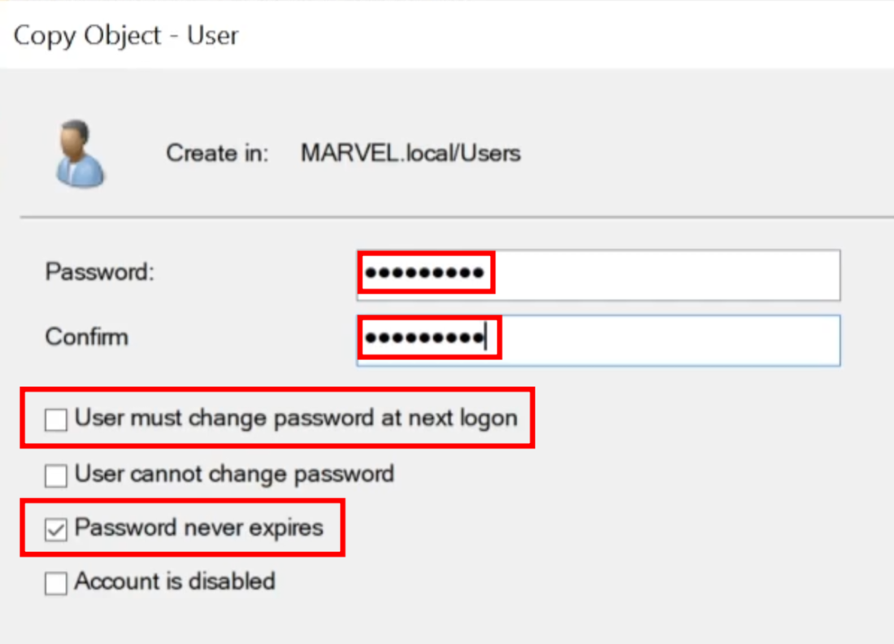894x644 pixels.
Task: Click the horizontal separator below 'Create in'
Action: 455,218
